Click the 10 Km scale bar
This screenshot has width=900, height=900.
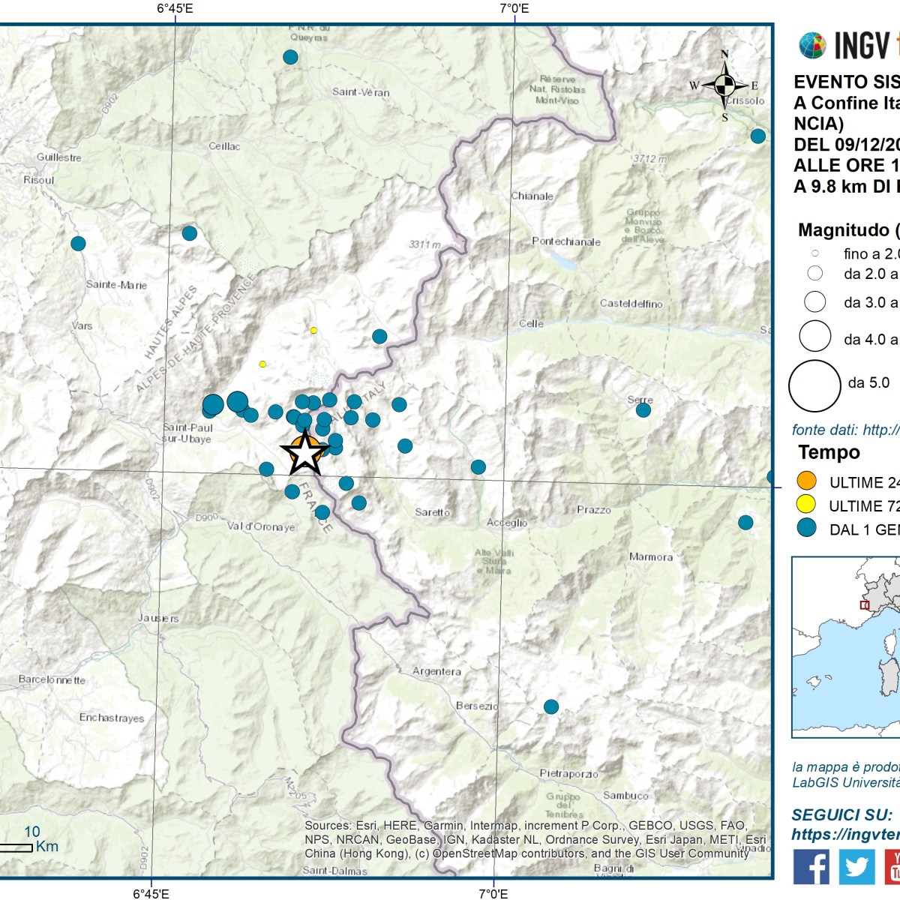coord(16,847)
